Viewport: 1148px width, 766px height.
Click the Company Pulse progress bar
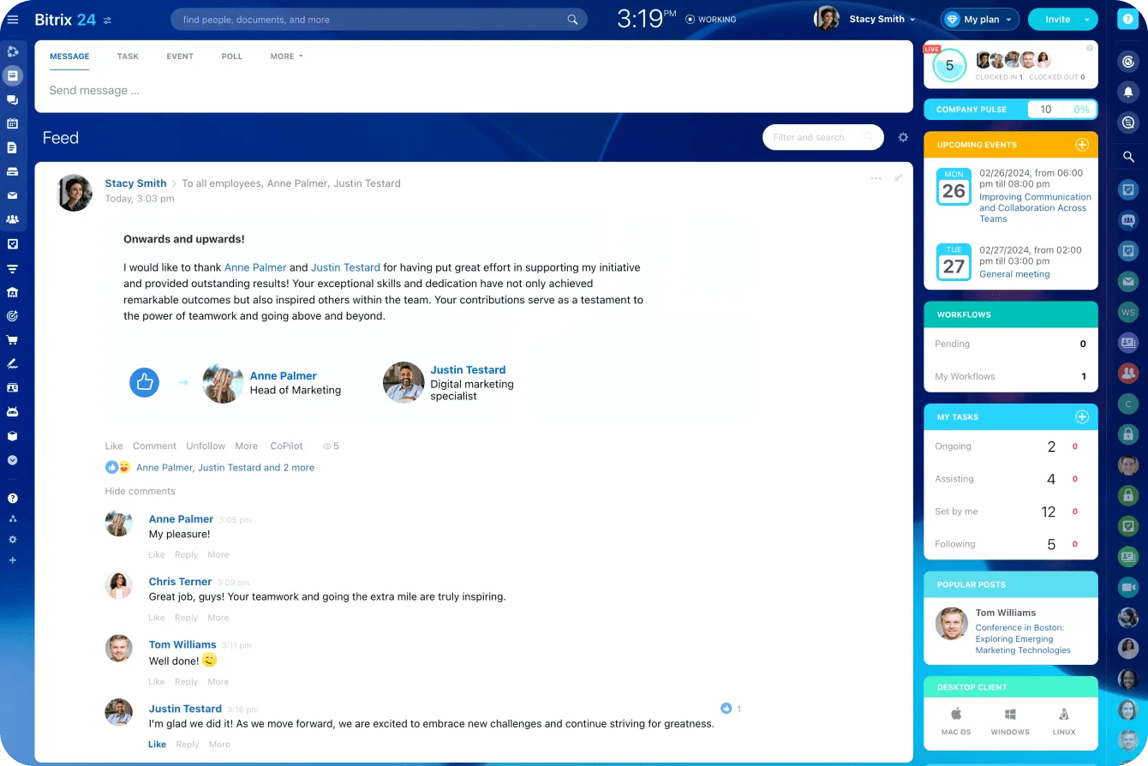coord(1061,110)
